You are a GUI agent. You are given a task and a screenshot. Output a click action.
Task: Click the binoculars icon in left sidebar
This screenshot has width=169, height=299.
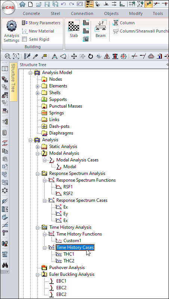(5, 265)
